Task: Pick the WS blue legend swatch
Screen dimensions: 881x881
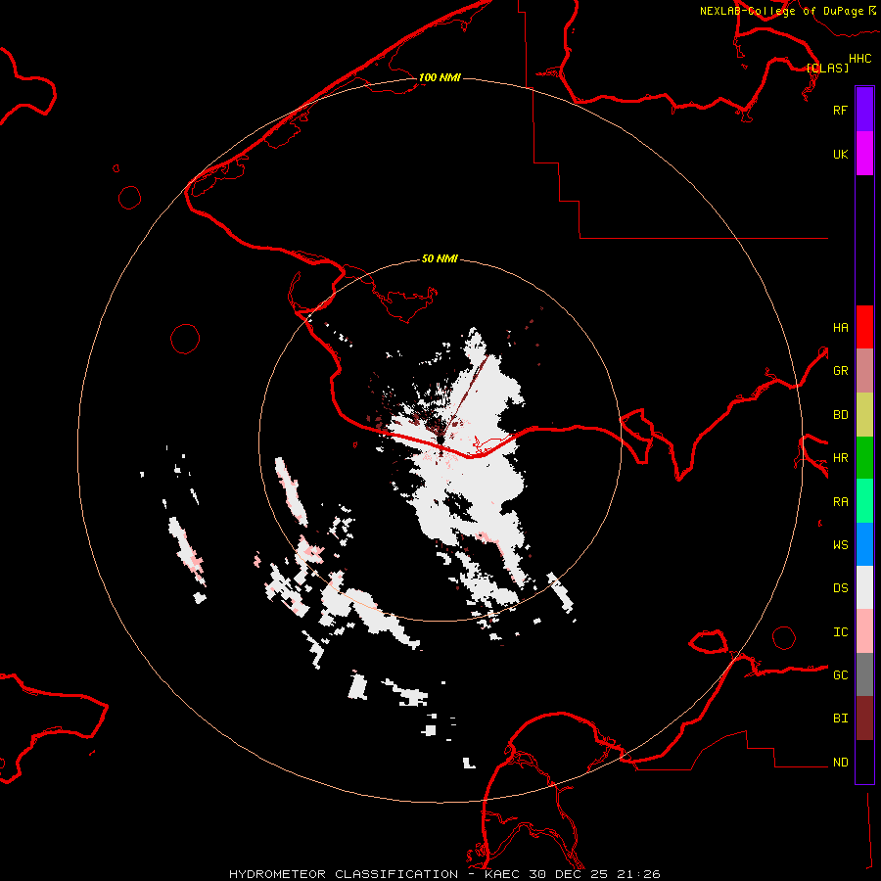Action: tap(864, 544)
